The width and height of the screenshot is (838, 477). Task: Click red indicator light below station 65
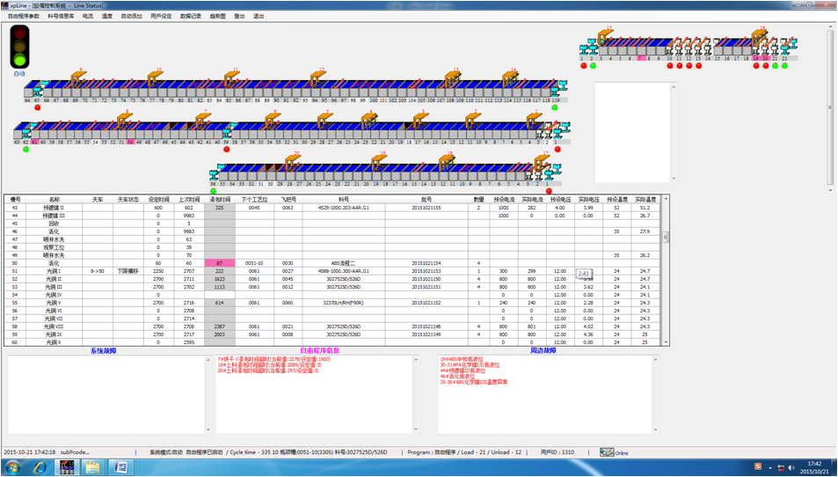pos(39,108)
